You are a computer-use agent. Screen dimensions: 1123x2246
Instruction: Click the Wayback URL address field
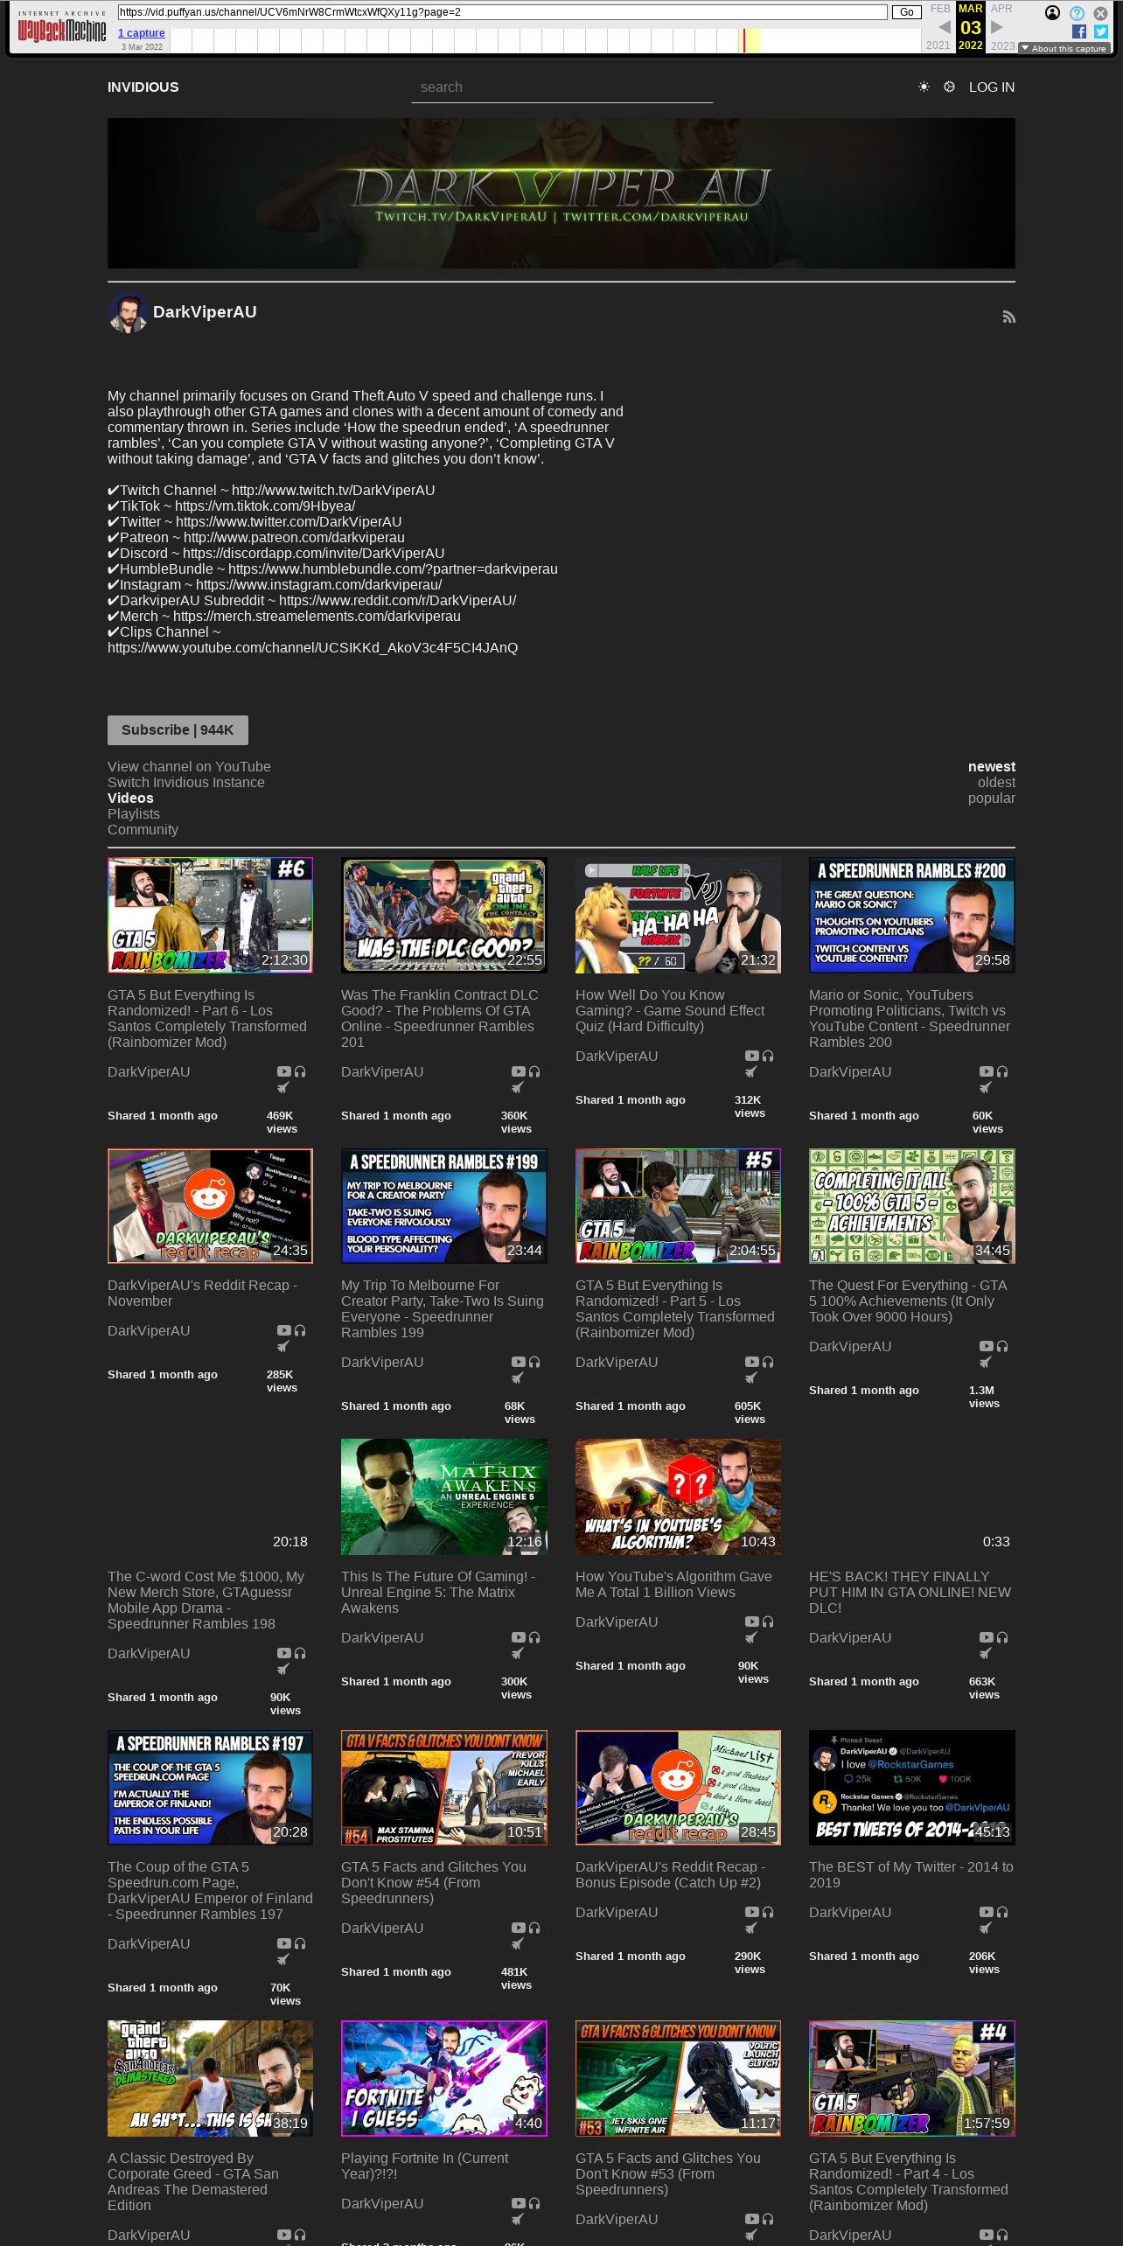click(x=502, y=12)
